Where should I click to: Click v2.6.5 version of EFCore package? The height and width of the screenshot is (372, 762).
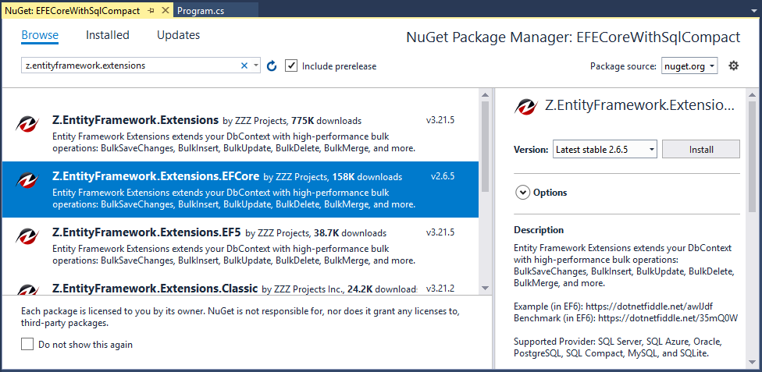443,176
